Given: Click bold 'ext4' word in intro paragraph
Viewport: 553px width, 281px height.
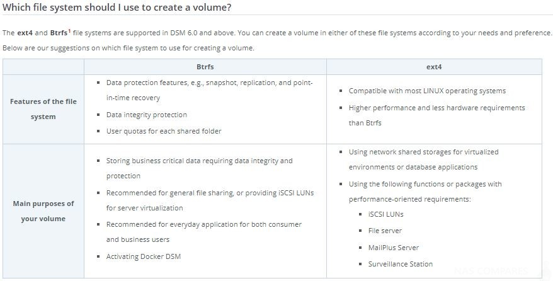Looking at the screenshot, I should coord(25,33).
